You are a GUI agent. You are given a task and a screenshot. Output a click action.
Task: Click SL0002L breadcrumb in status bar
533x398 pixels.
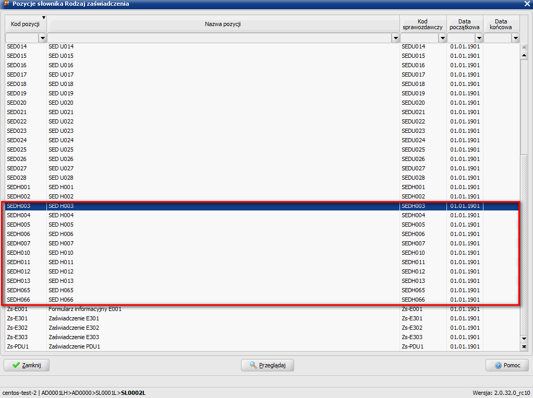click(x=133, y=393)
